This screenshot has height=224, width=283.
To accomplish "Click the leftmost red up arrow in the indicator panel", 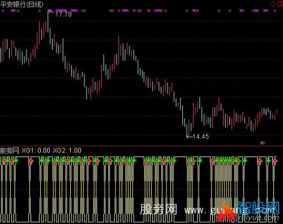I will click(x=3, y=161).
